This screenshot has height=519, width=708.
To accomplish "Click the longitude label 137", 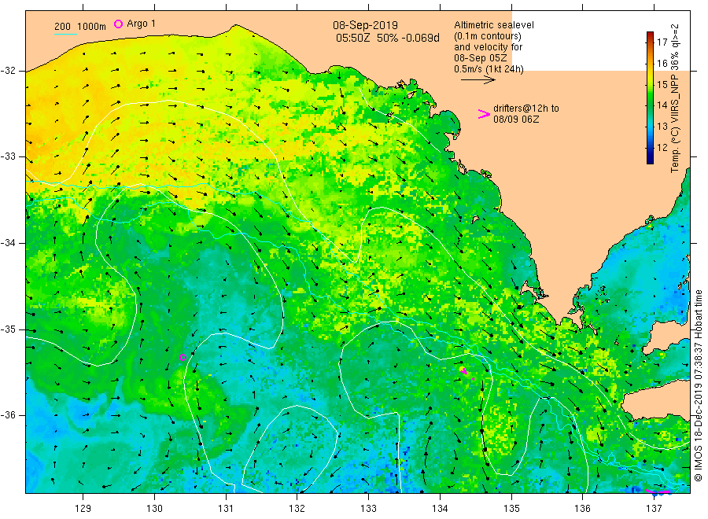I will 654,509.
